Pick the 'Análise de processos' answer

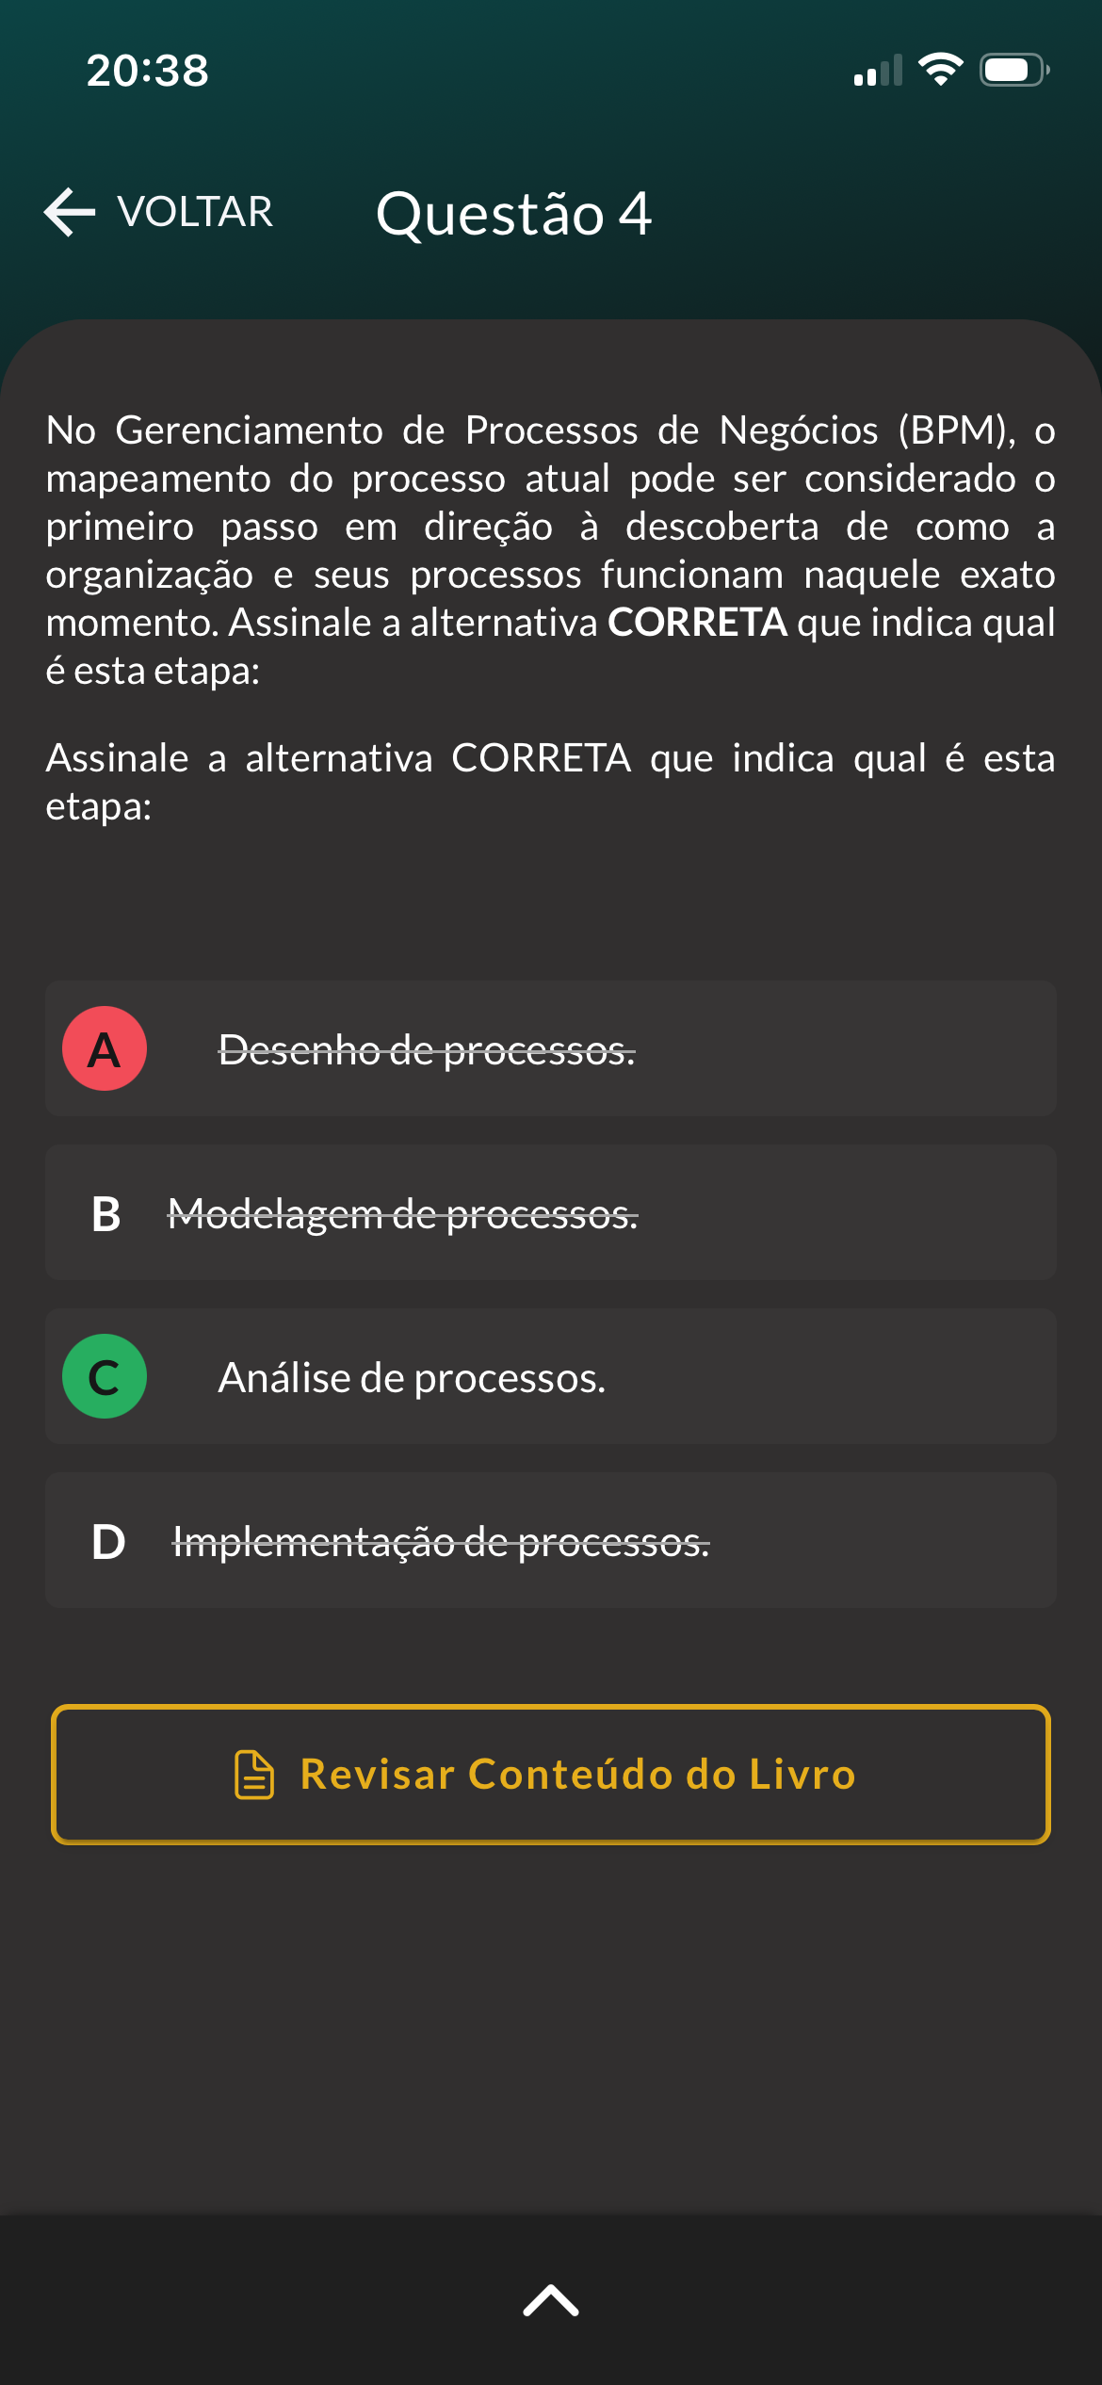pos(412,1378)
